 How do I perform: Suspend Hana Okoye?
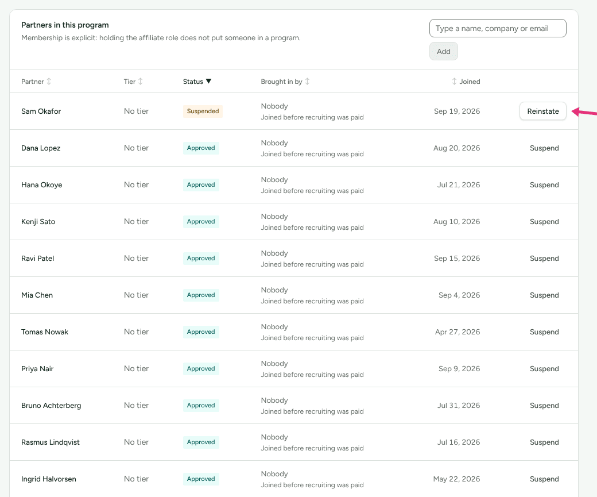click(x=544, y=185)
